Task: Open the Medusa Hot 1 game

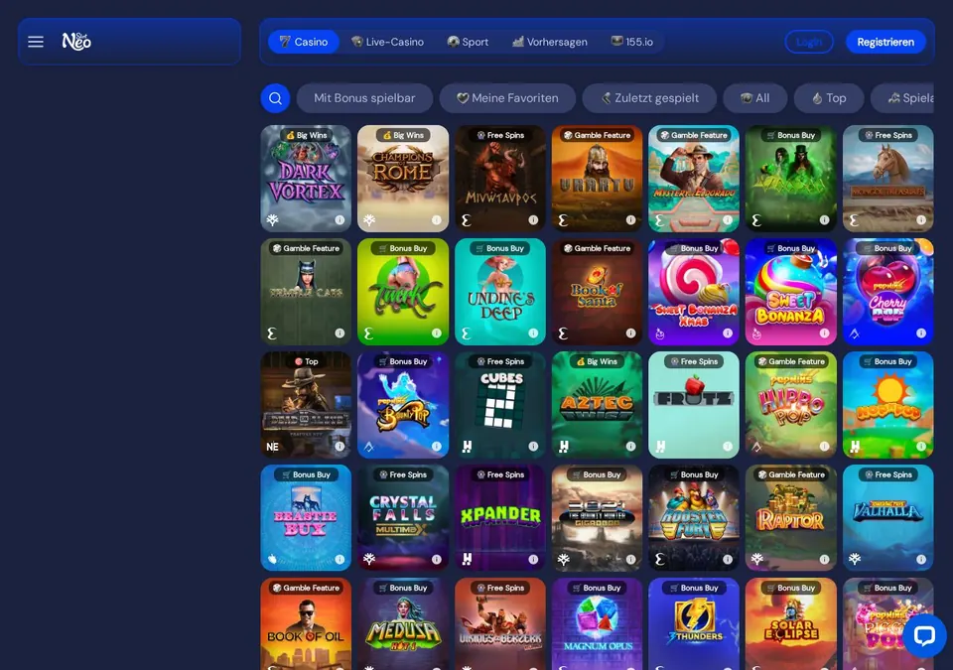Action: point(403,623)
